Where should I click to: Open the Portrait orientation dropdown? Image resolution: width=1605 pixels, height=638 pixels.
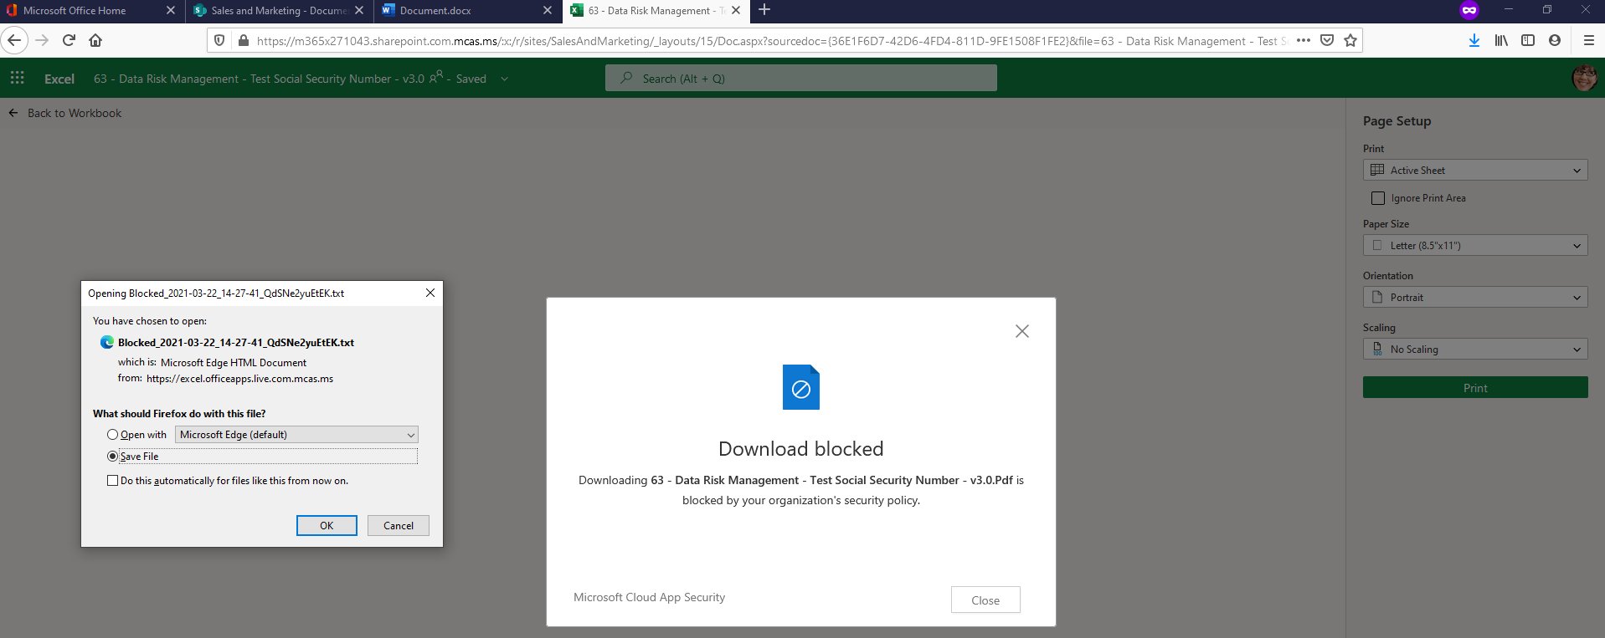pyautogui.click(x=1475, y=298)
